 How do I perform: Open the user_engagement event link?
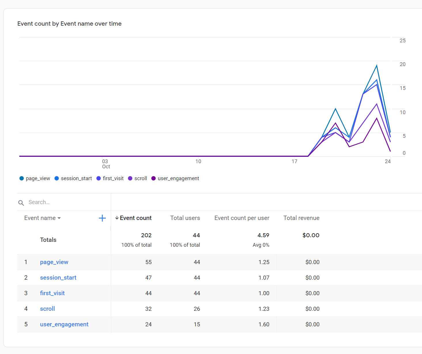coord(64,324)
